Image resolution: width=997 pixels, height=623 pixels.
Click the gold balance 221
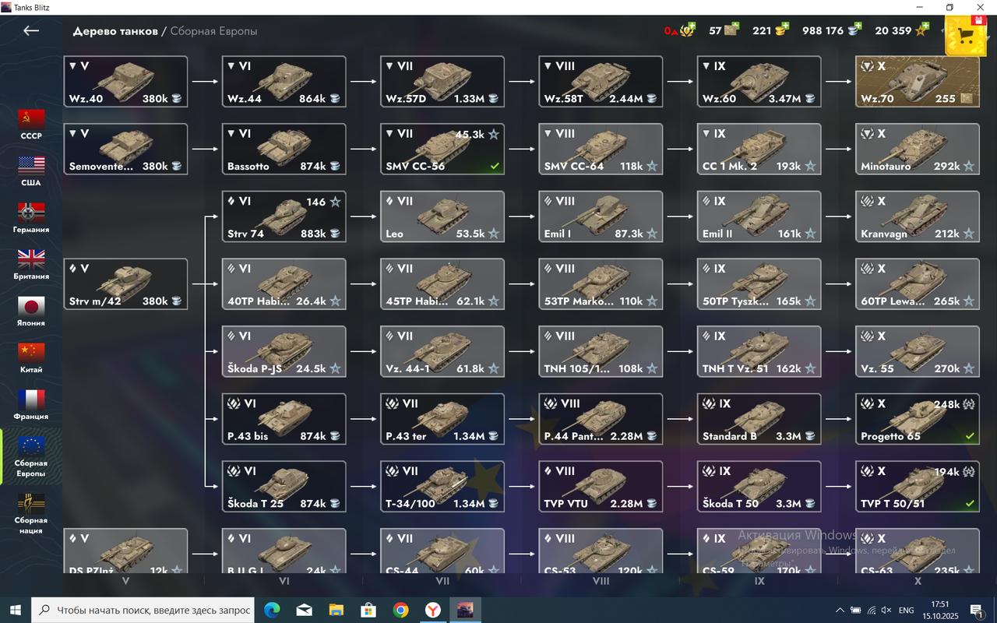pos(770,30)
